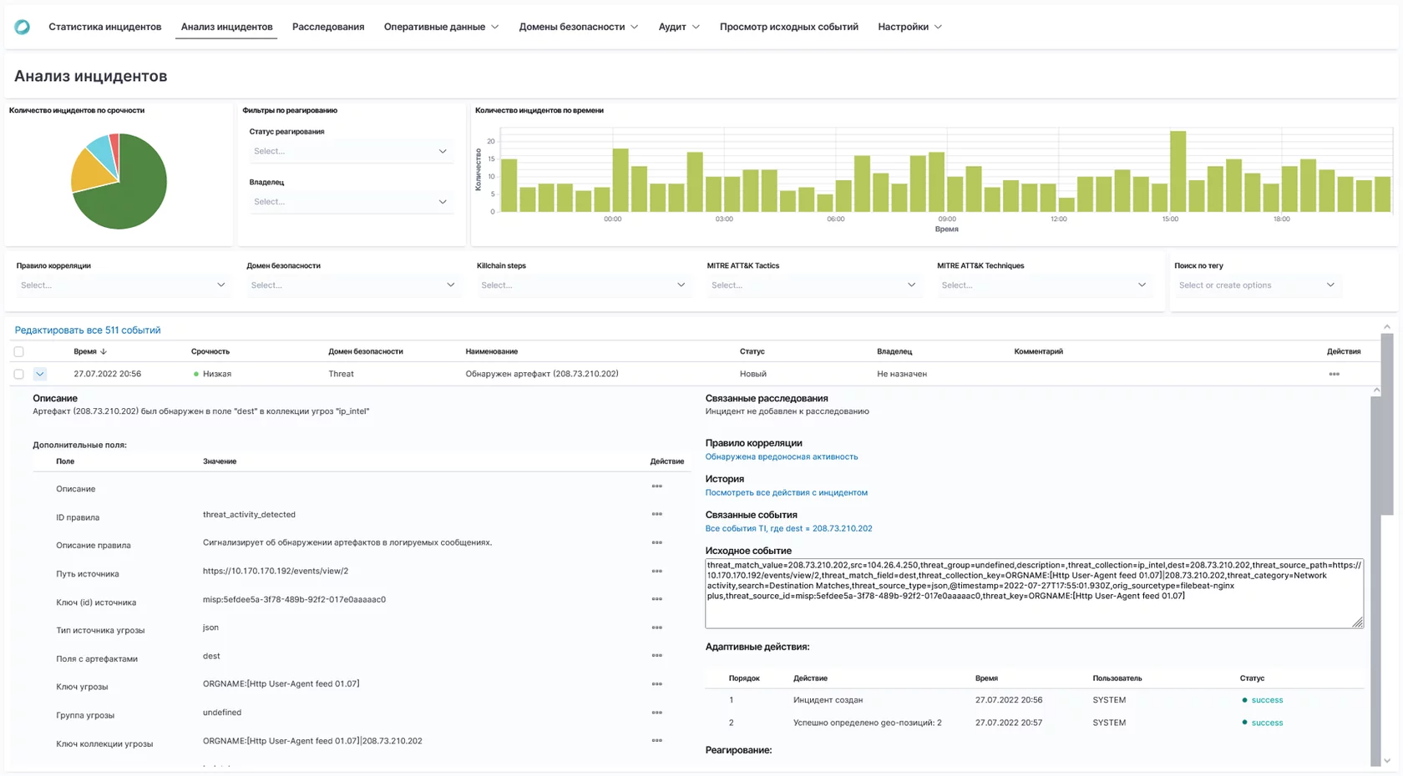Open actions for the Ключ угрозы field
The image size is (1403, 776).
pyautogui.click(x=657, y=685)
